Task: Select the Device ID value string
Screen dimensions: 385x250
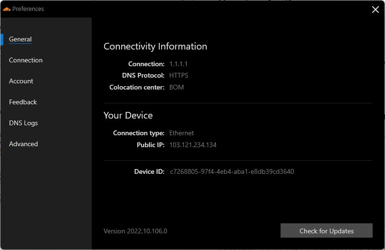Action: pyautogui.click(x=232, y=171)
